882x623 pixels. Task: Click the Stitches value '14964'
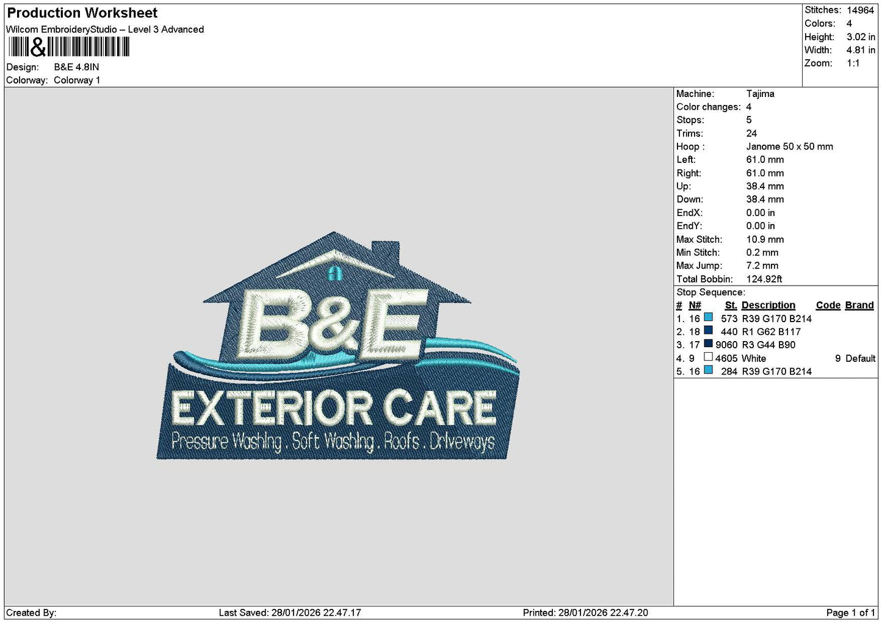point(861,10)
